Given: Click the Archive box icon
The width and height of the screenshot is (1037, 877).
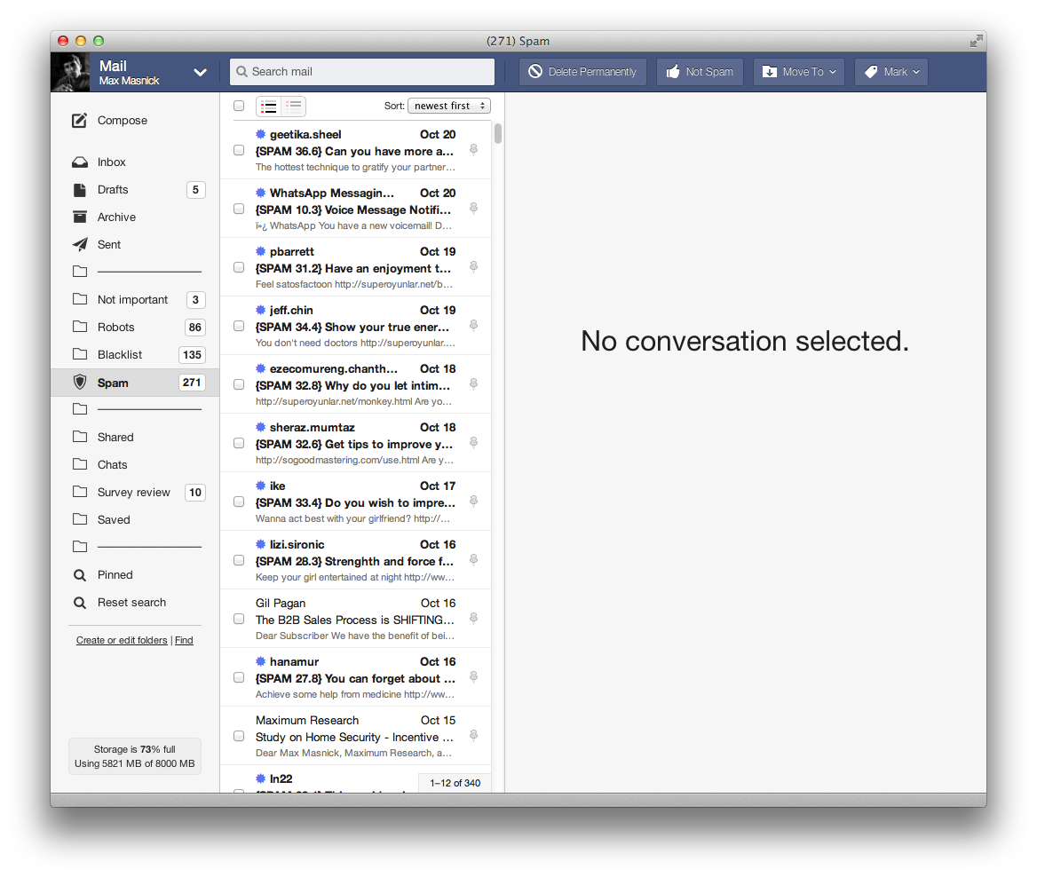Looking at the screenshot, I should 80,217.
